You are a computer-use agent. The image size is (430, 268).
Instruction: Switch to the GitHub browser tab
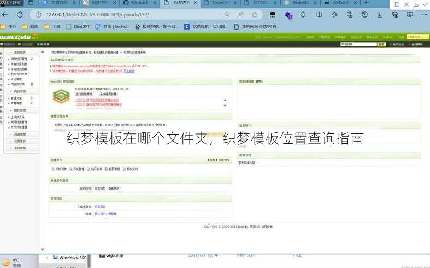(x=140, y=3)
